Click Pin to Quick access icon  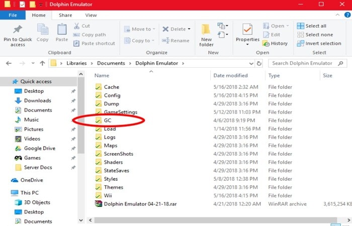pos(18,29)
